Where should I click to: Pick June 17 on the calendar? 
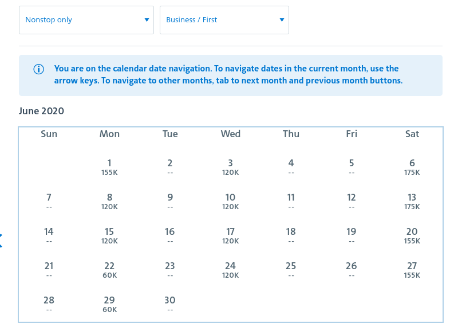pyautogui.click(x=231, y=235)
